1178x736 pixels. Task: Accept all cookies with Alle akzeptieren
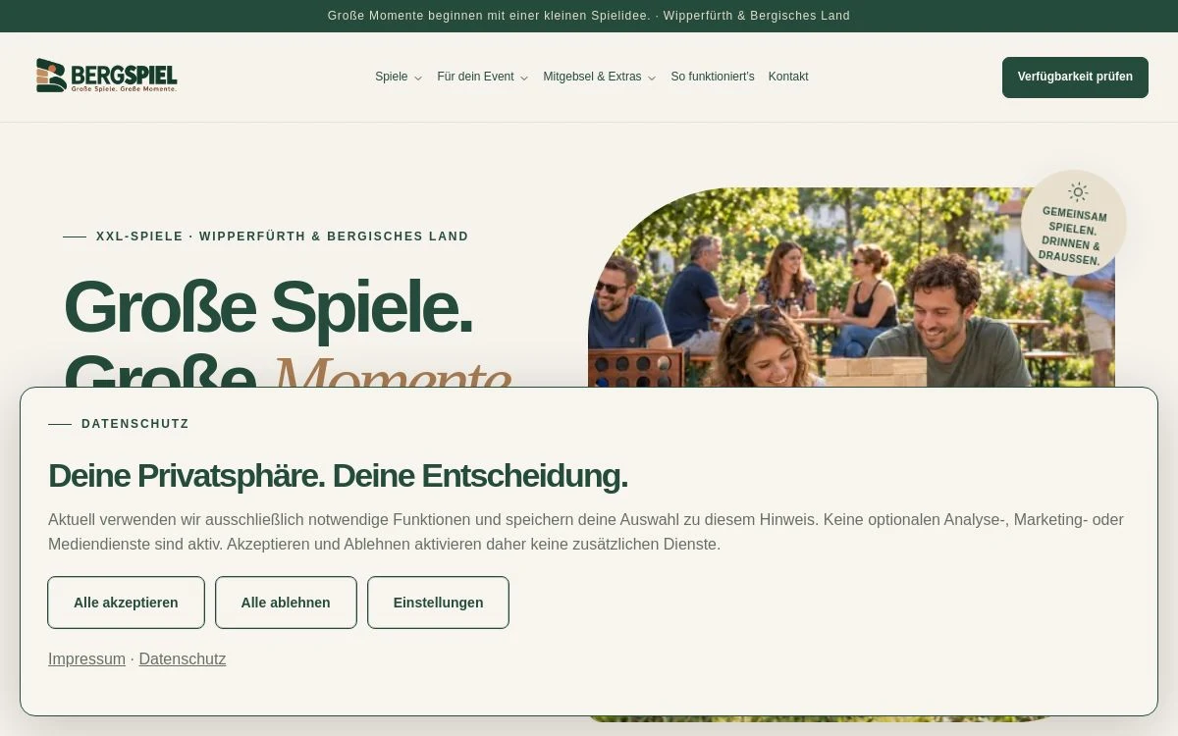(x=126, y=603)
